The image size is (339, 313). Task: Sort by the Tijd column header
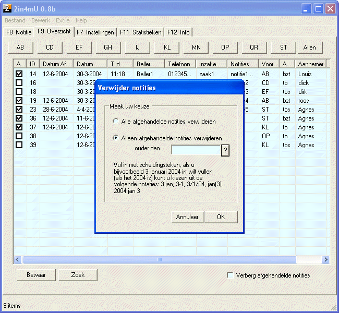(120, 64)
